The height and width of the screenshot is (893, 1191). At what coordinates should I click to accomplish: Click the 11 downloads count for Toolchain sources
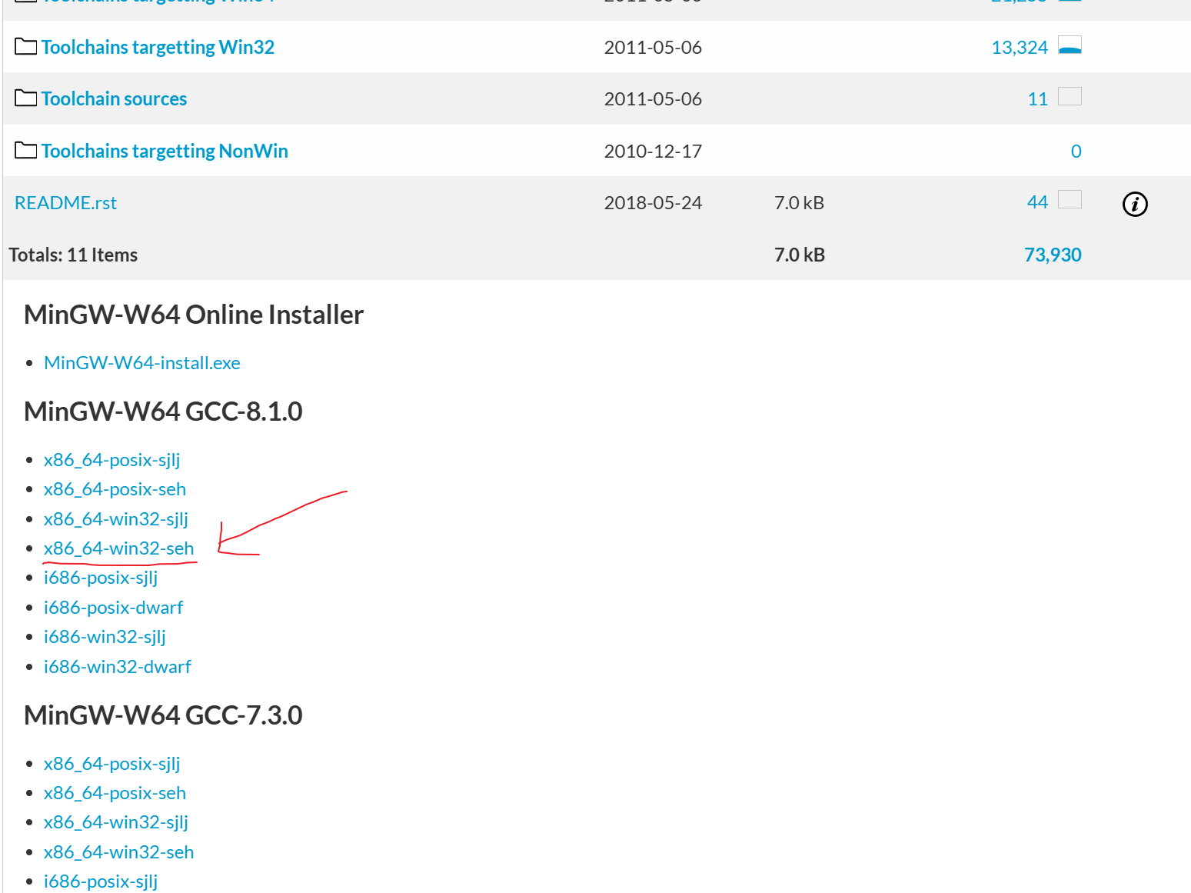[1038, 99]
